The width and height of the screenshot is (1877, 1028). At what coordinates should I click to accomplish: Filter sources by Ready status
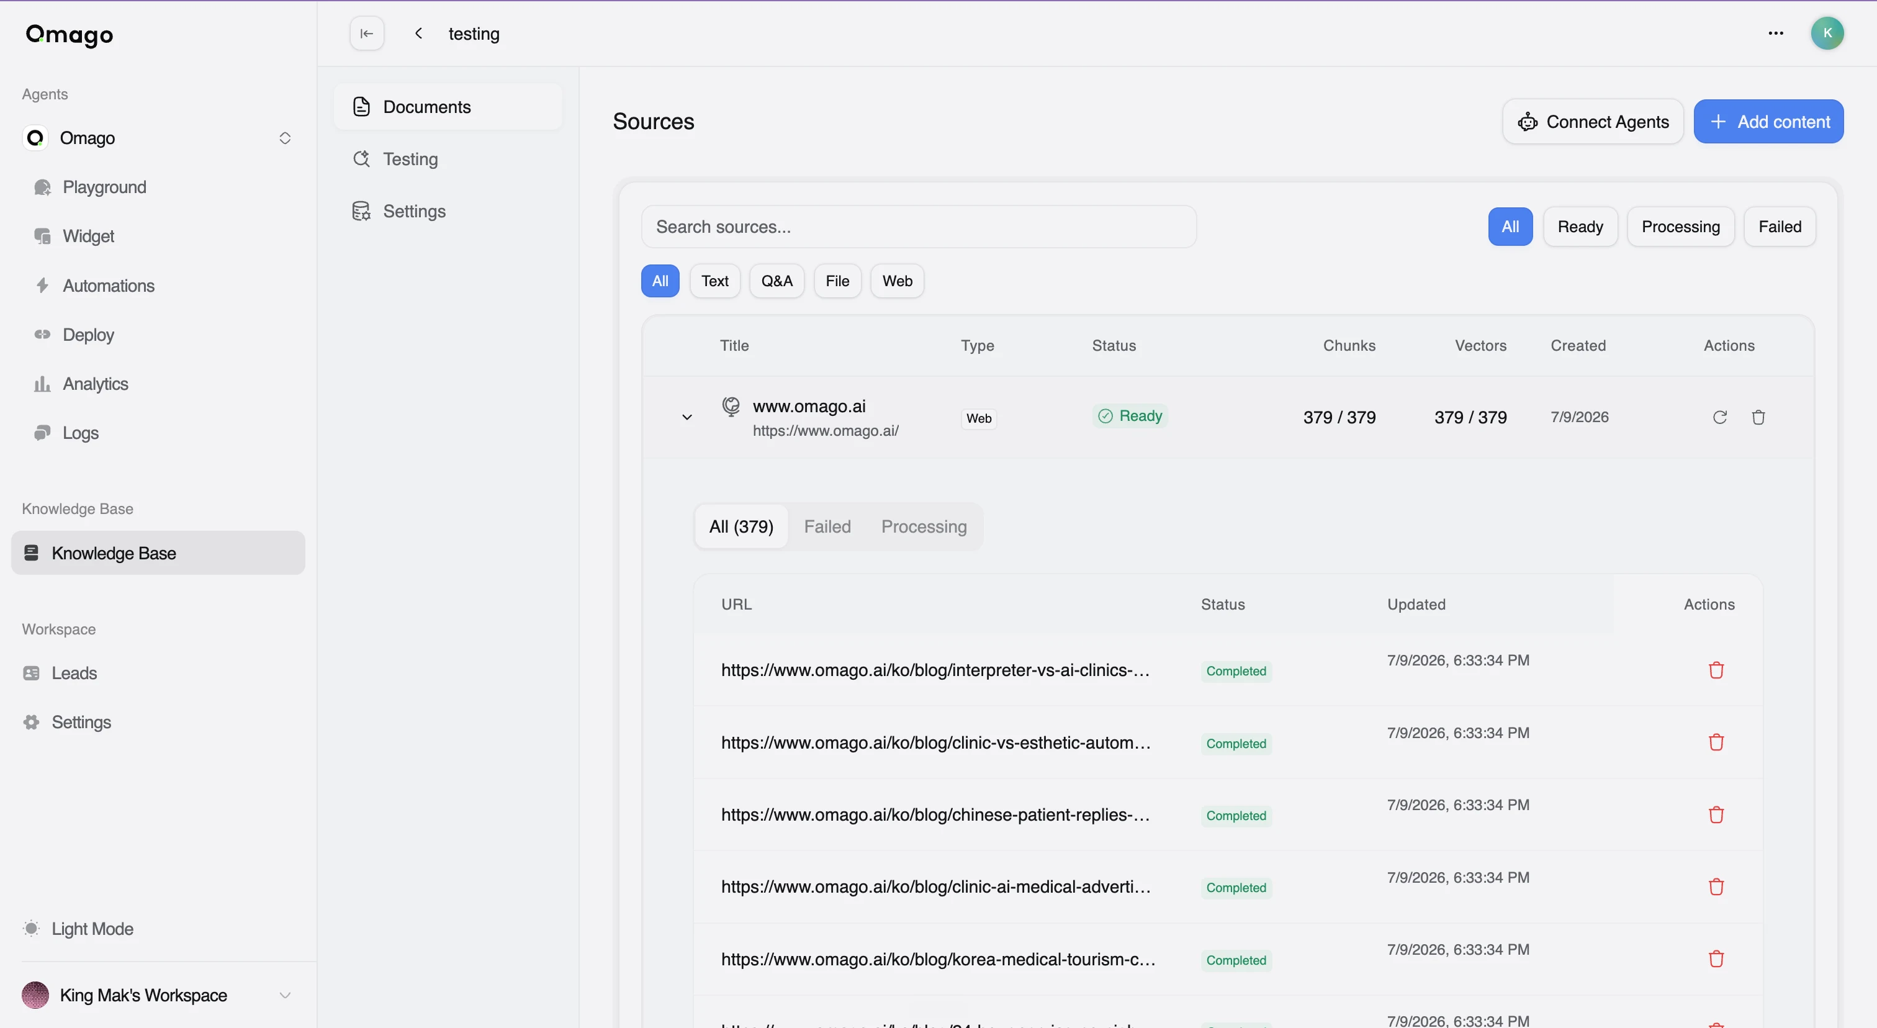[1580, 227]
